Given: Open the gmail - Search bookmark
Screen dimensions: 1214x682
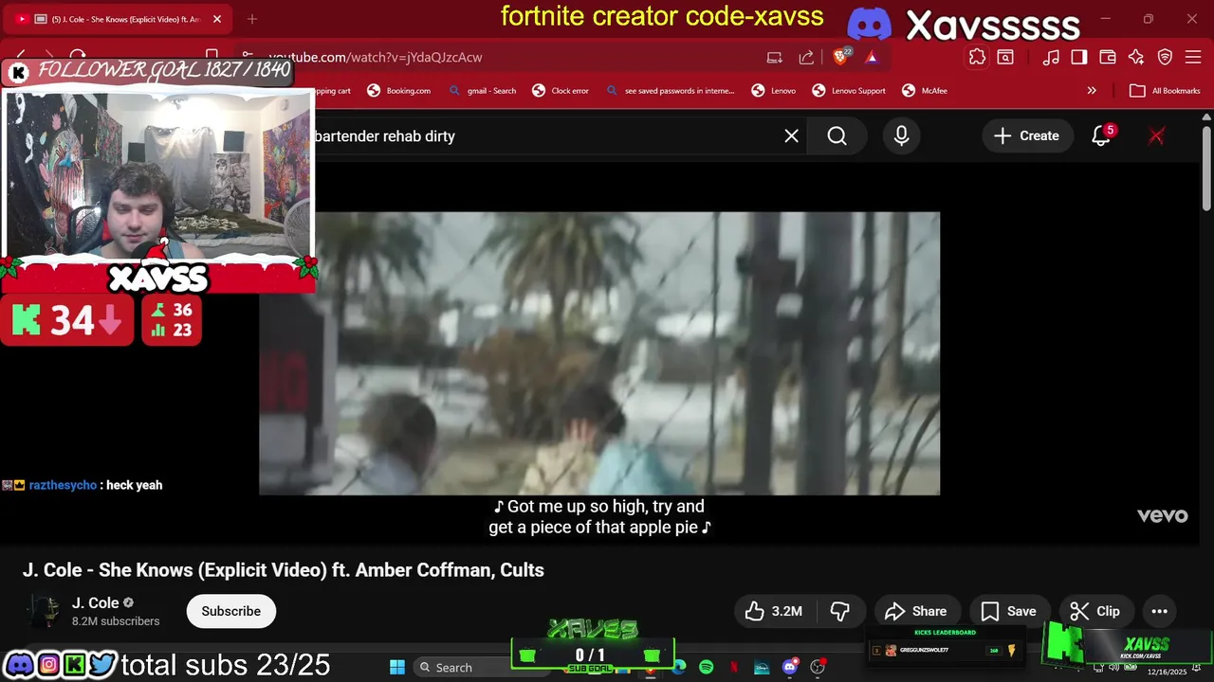Looking at the screenshot, I should pos(482,91).
